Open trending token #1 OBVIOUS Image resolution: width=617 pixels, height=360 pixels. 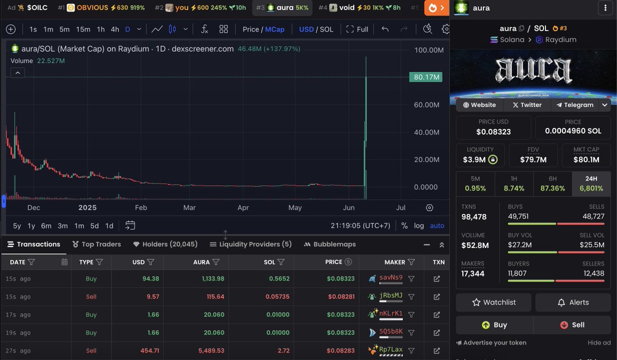pyautogui.click(x=101, y=8)
